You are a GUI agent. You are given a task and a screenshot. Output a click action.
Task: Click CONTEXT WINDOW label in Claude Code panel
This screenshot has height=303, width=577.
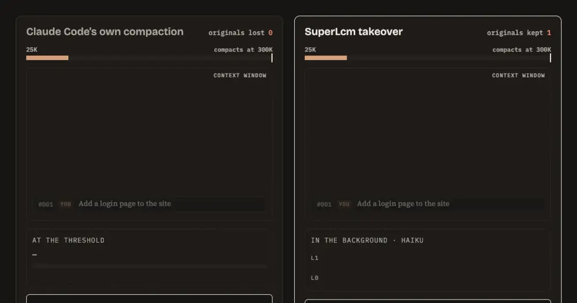tap(240, 76)
